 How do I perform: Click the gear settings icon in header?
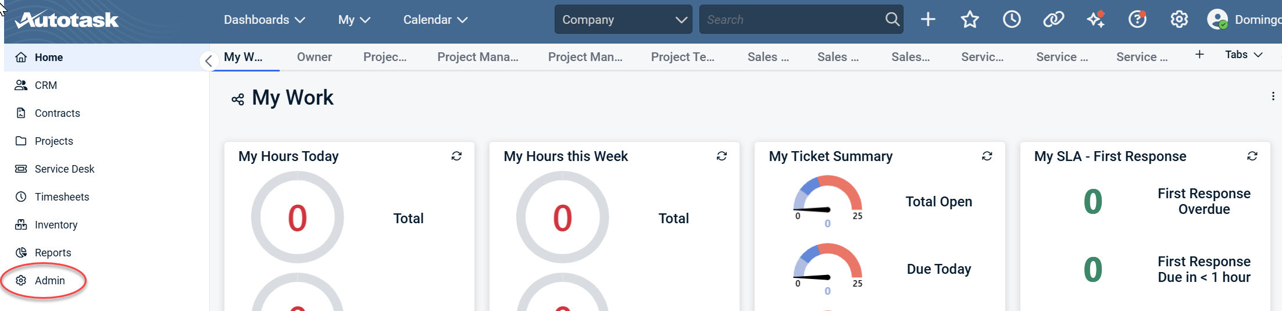point(1179,20)
